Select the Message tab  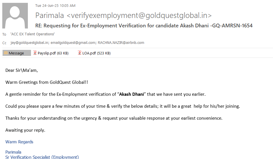[16, 53]
